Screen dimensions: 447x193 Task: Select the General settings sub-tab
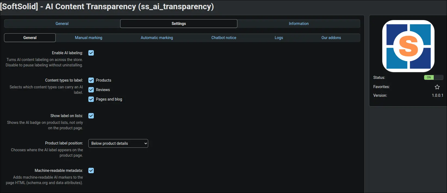coord(30,38)
